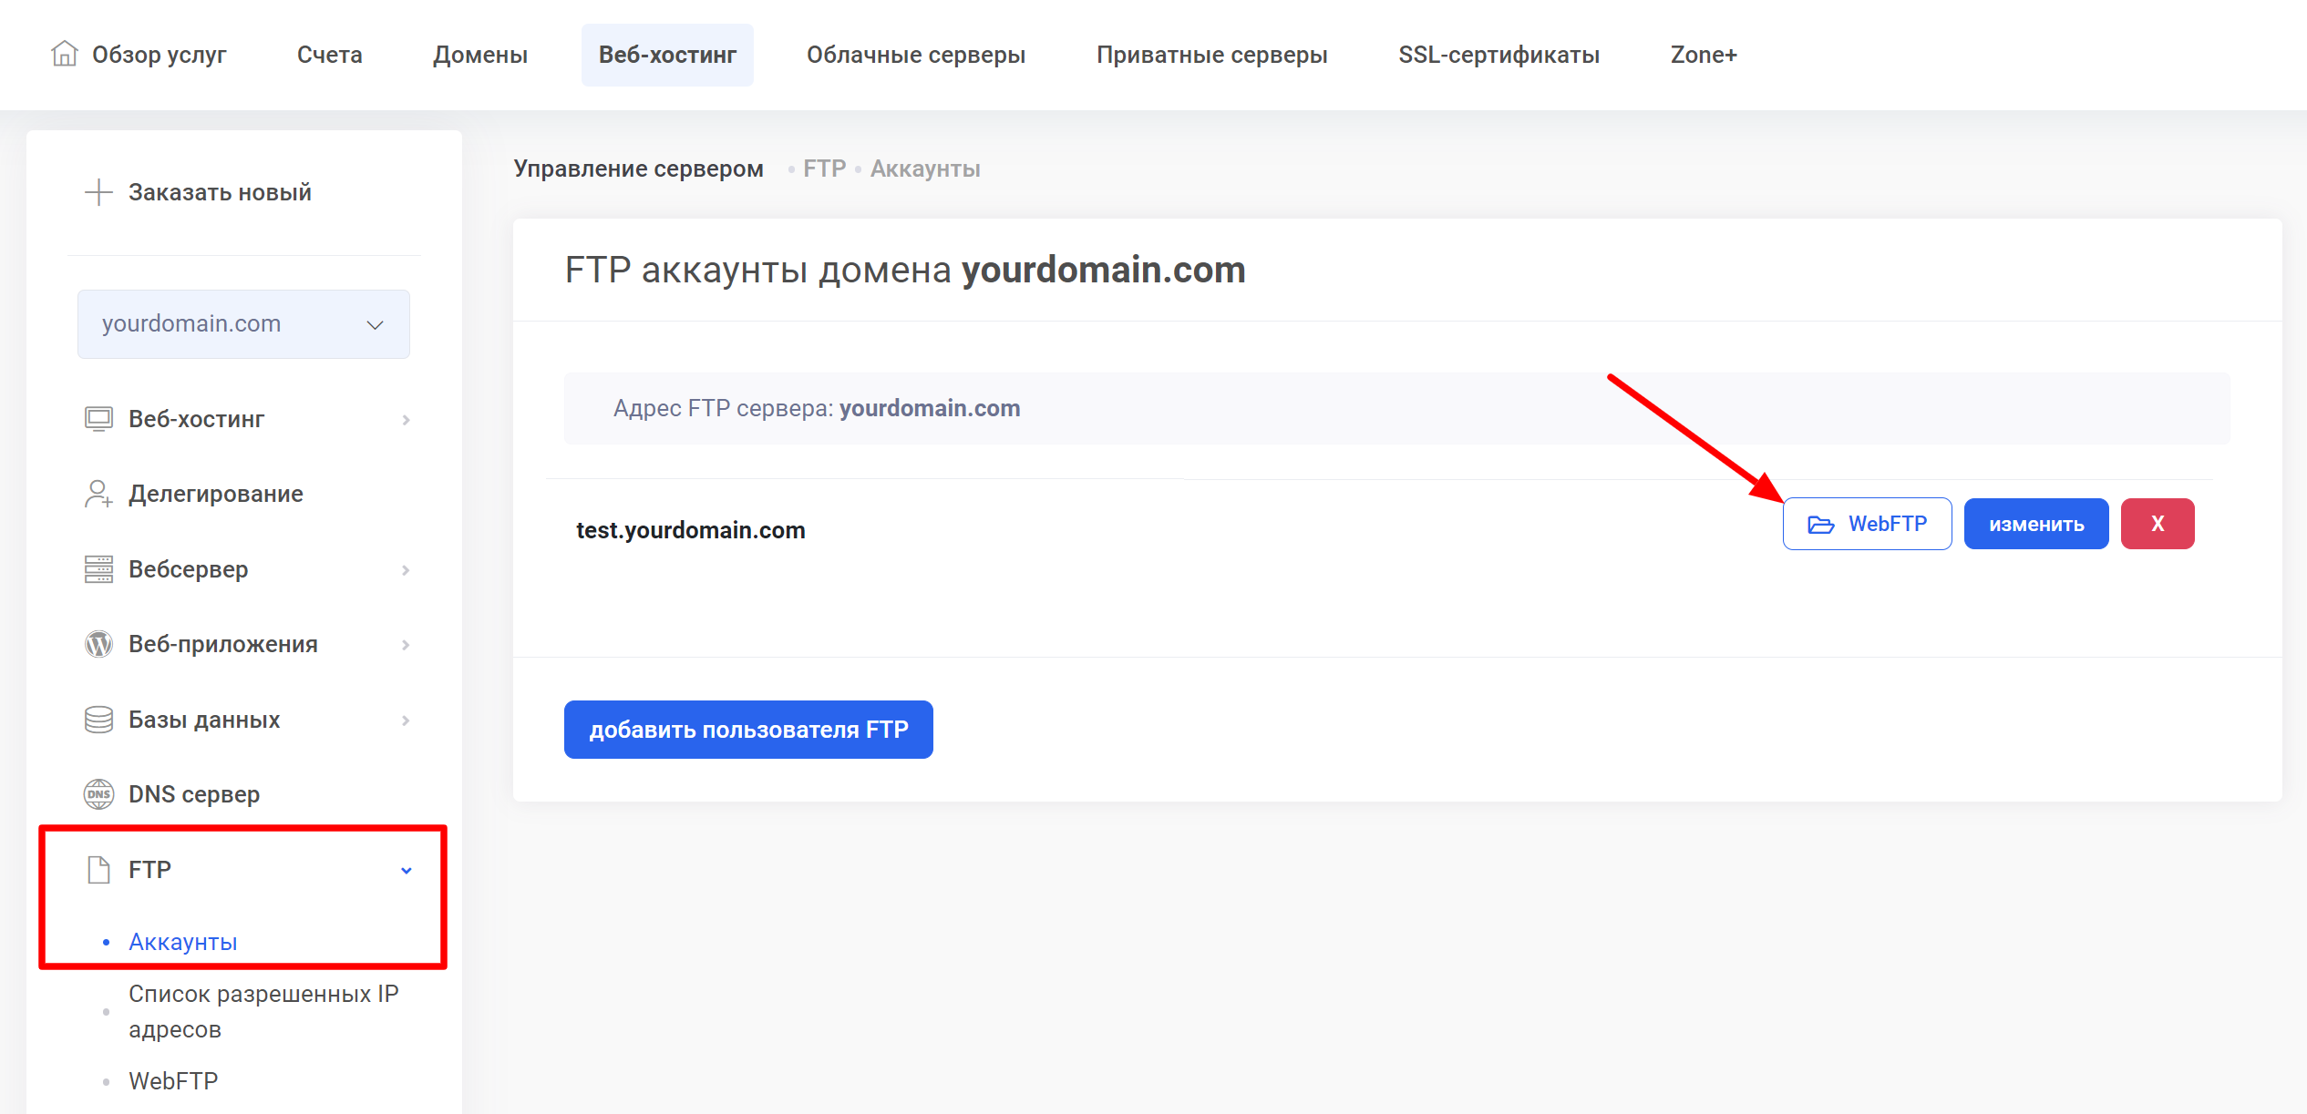Open Облачные серверы section
2307x1114 pixels.
(x=915, y=55)
